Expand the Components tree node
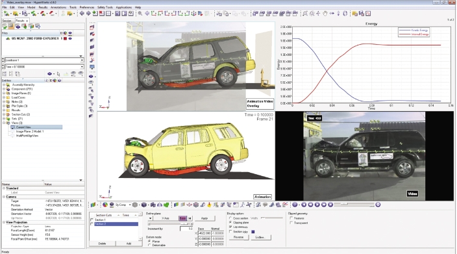The image size is (457, 254). click(x=4, y=89)
